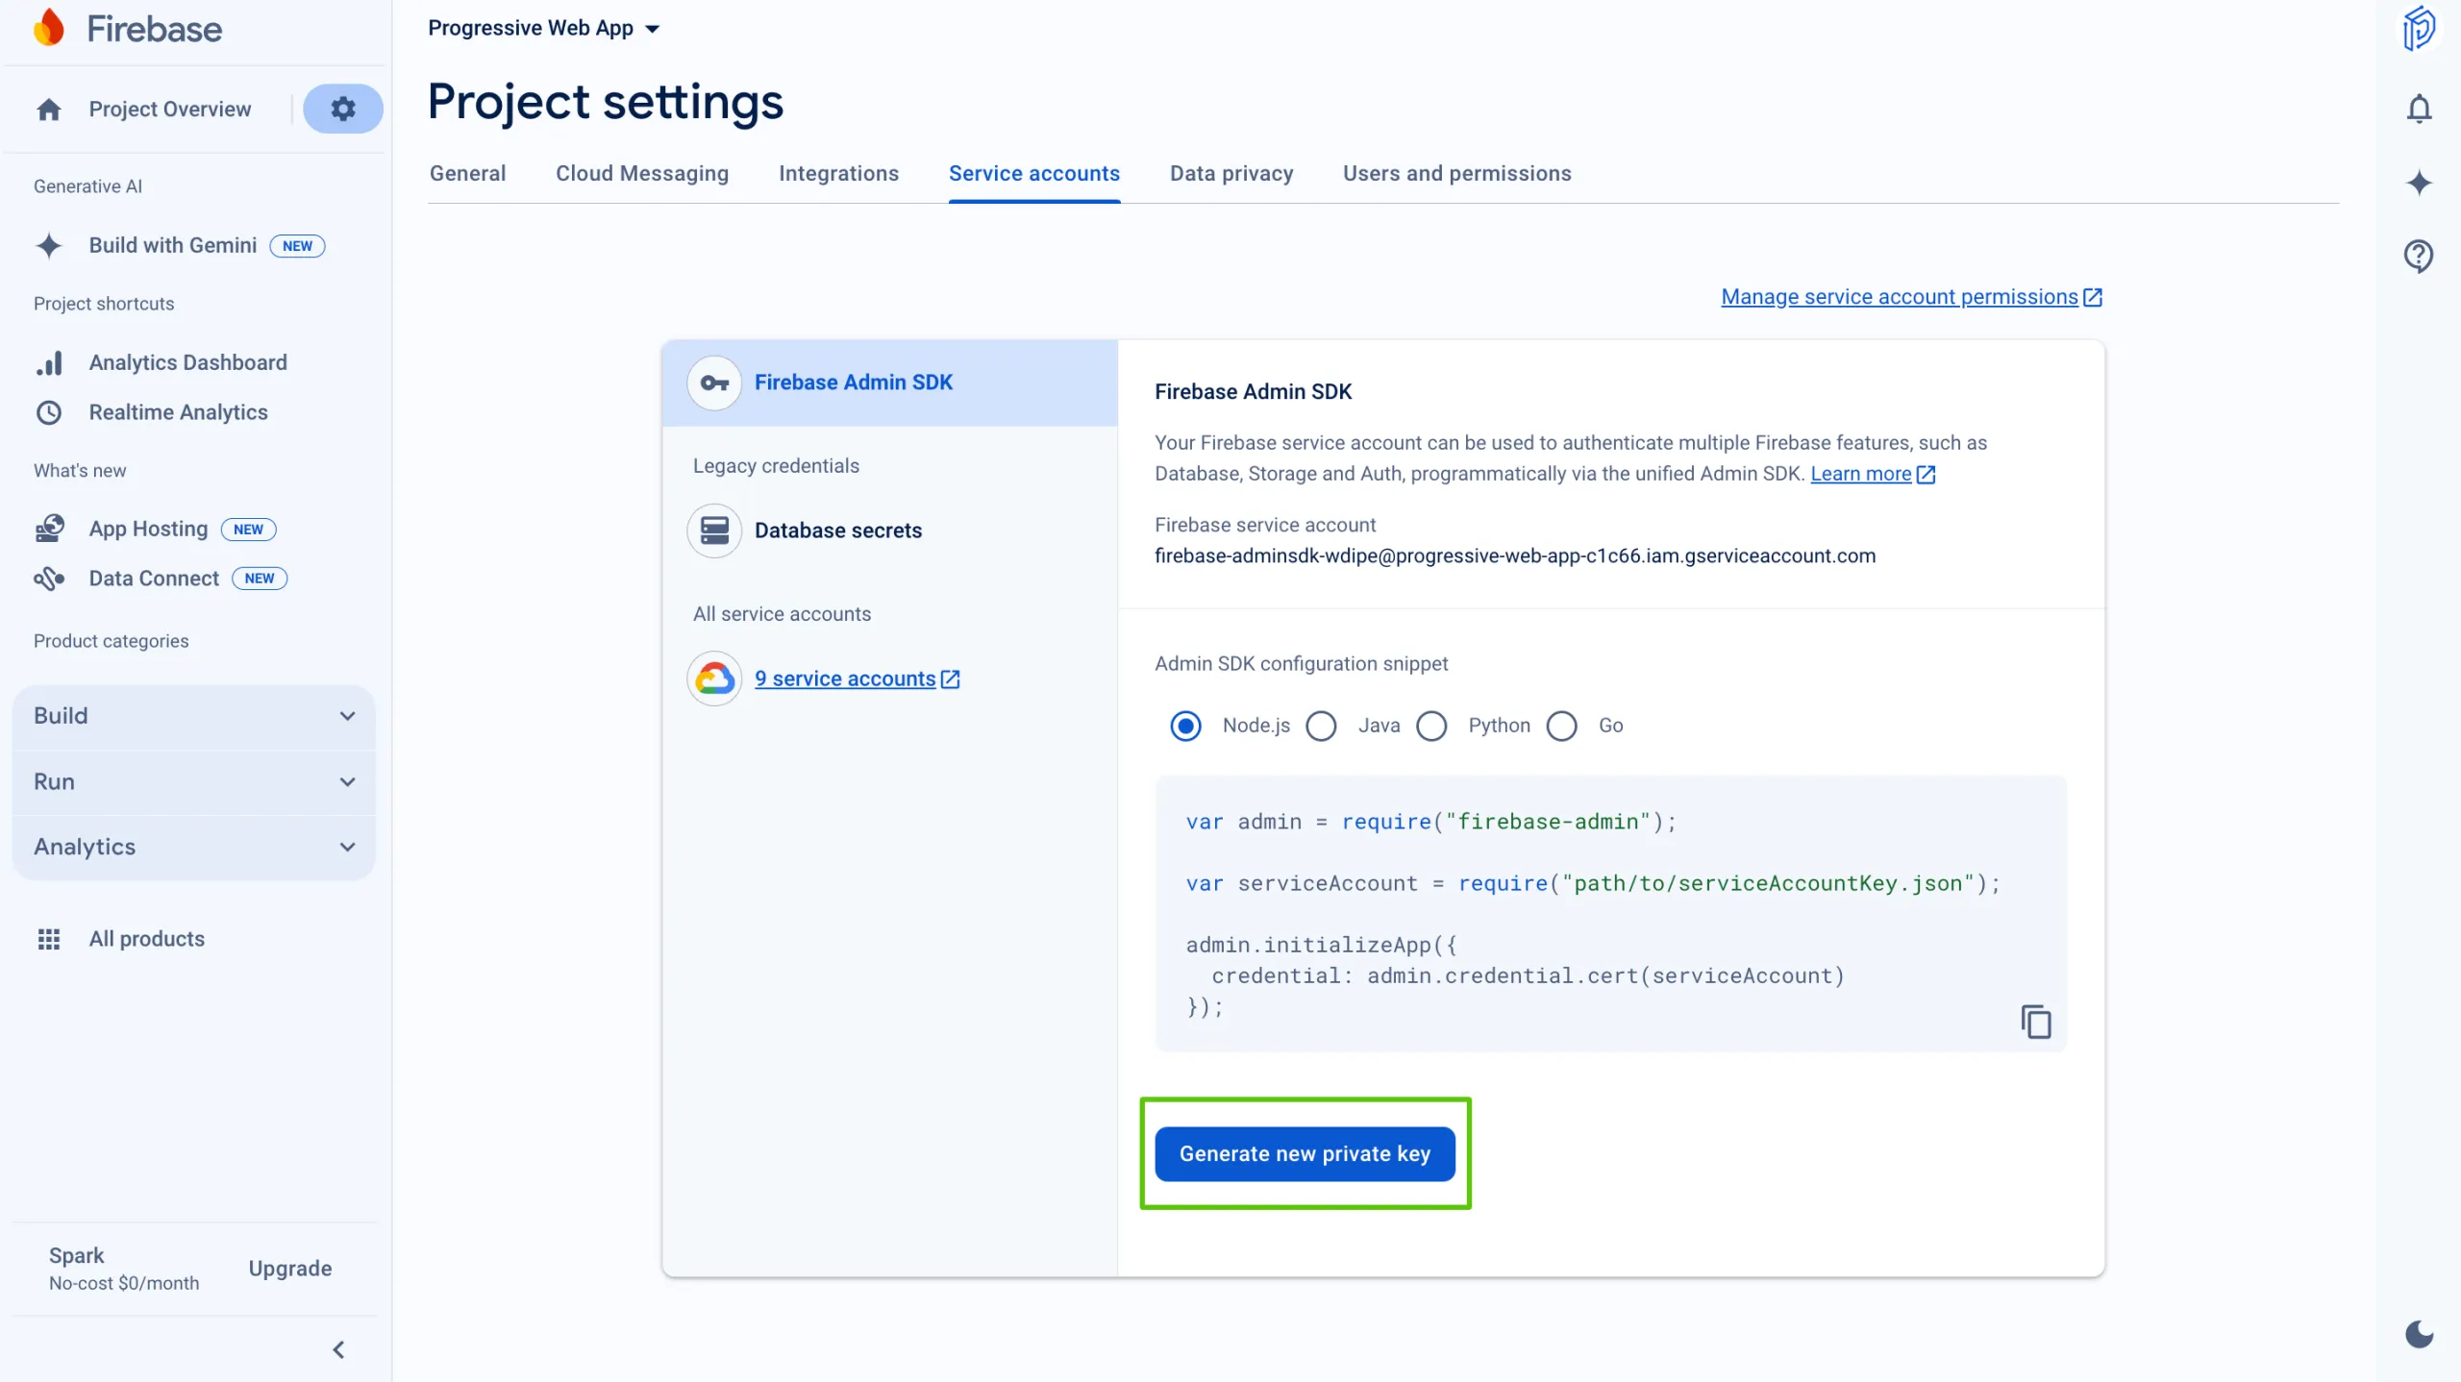Open Project Overview in sidebar
Viewport: 2461px width, 1382px height.
pos(170,110)
